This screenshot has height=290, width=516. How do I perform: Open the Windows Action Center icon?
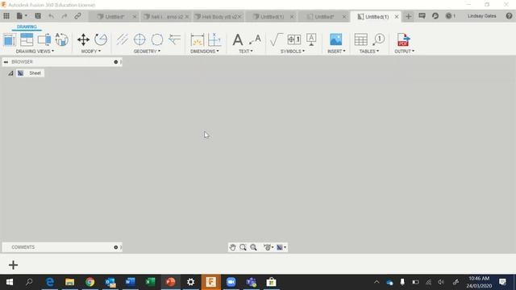[502, 282]
